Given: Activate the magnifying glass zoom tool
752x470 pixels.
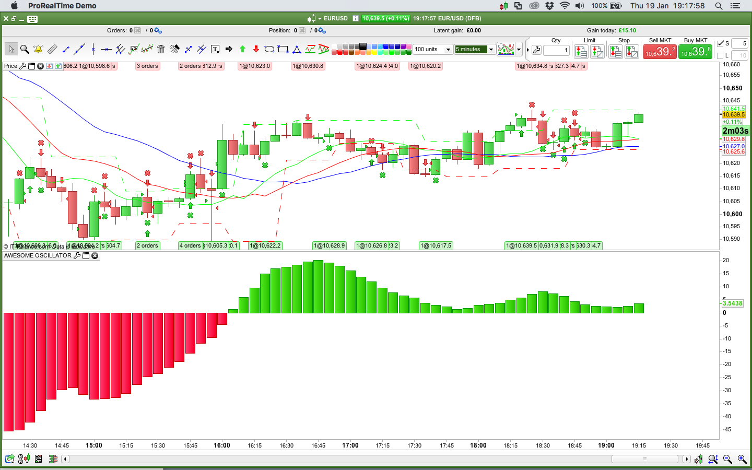Looking at the screenshot, I should 25,49.
